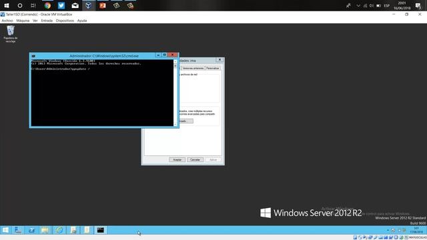Minimize the cmd.exe window

click(158, 55)
